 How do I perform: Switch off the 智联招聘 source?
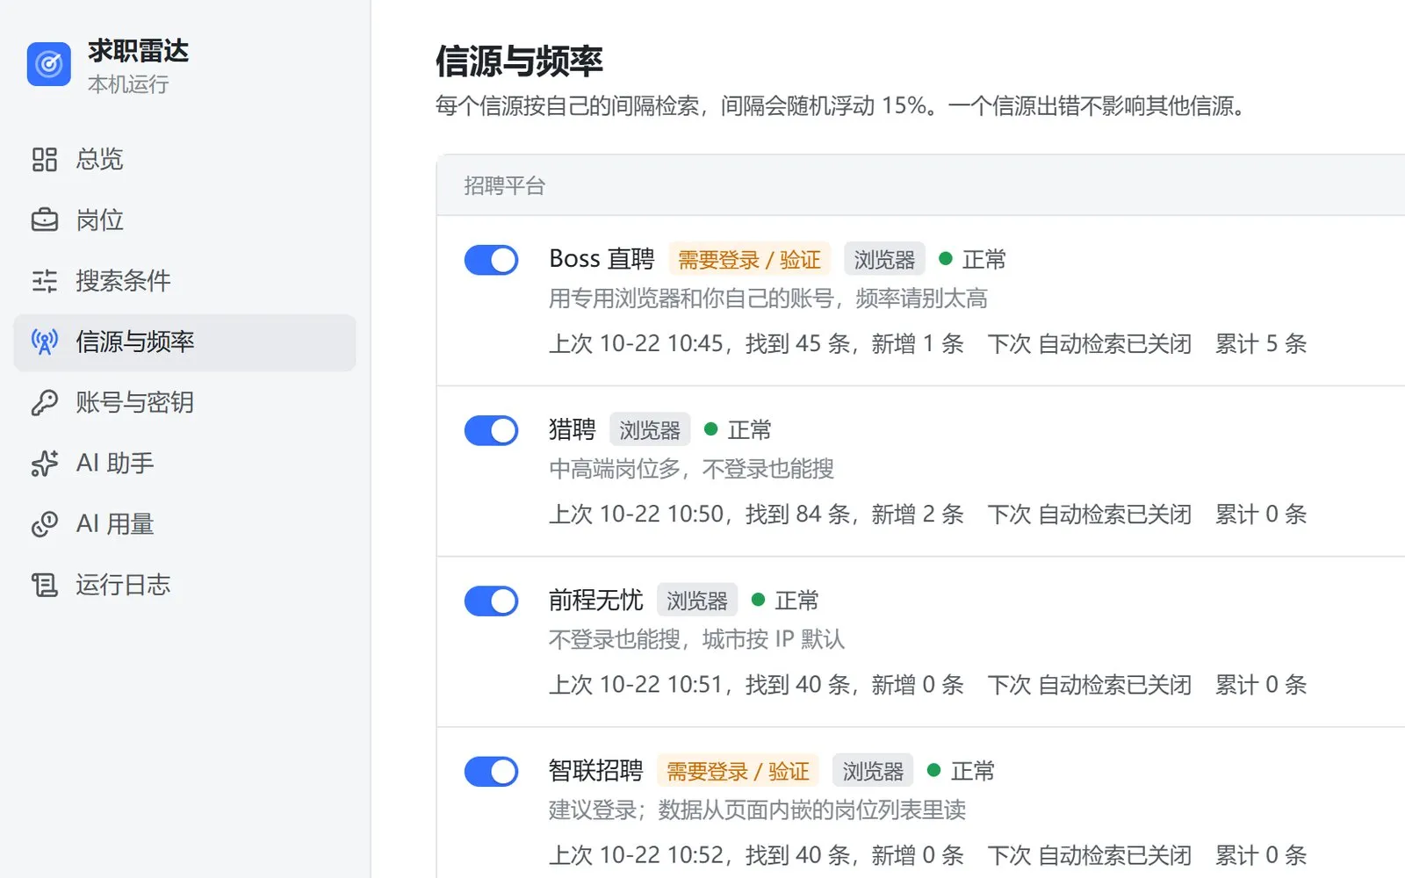pyautogui.click(x=491, y=772)
